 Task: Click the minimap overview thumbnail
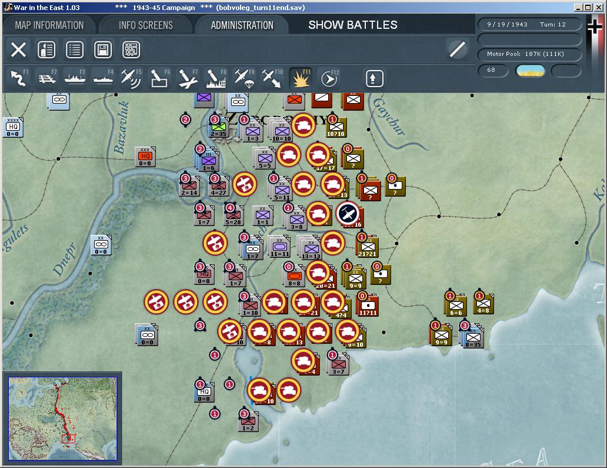[x=63, y=419]
